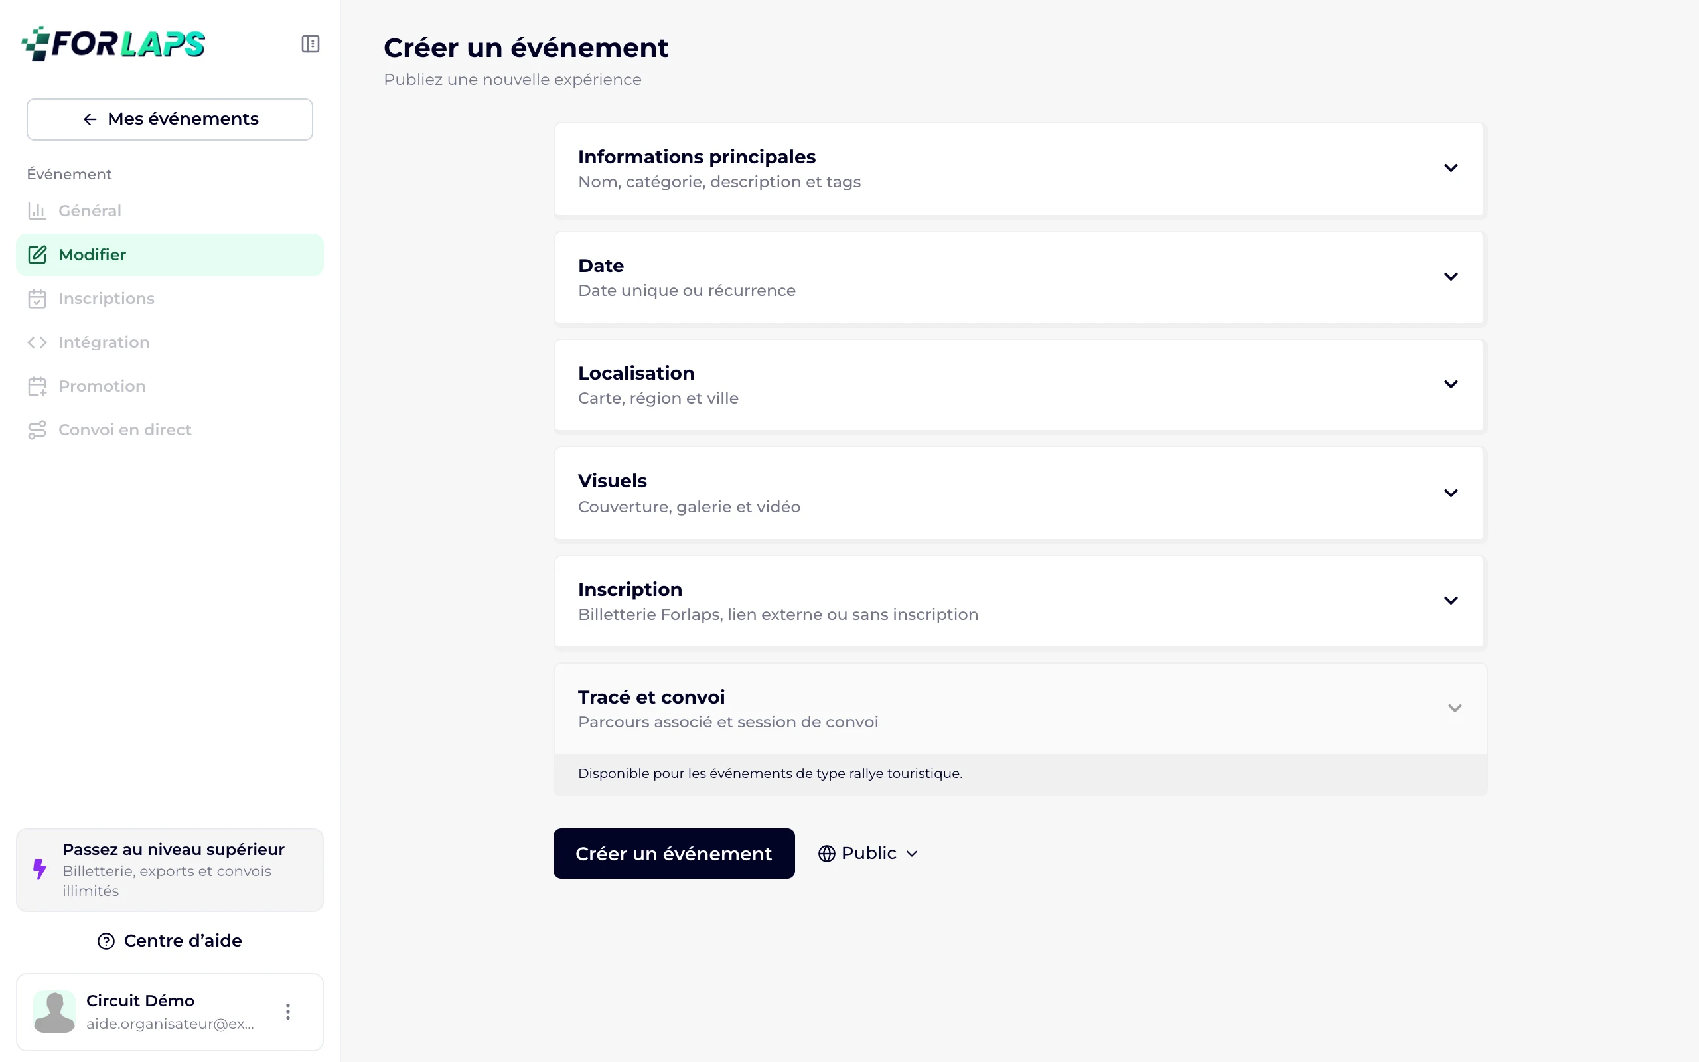This screenshot has height=1062, width=1699.
Task: Open the account three-dot menu
Action: click(x=288, y=1012)
